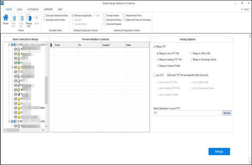Click the attachment paperclip column icon
The image size is (252, 165).
(x=51, y=45)
